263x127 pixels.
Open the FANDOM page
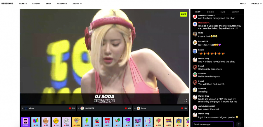click(37, 4)
